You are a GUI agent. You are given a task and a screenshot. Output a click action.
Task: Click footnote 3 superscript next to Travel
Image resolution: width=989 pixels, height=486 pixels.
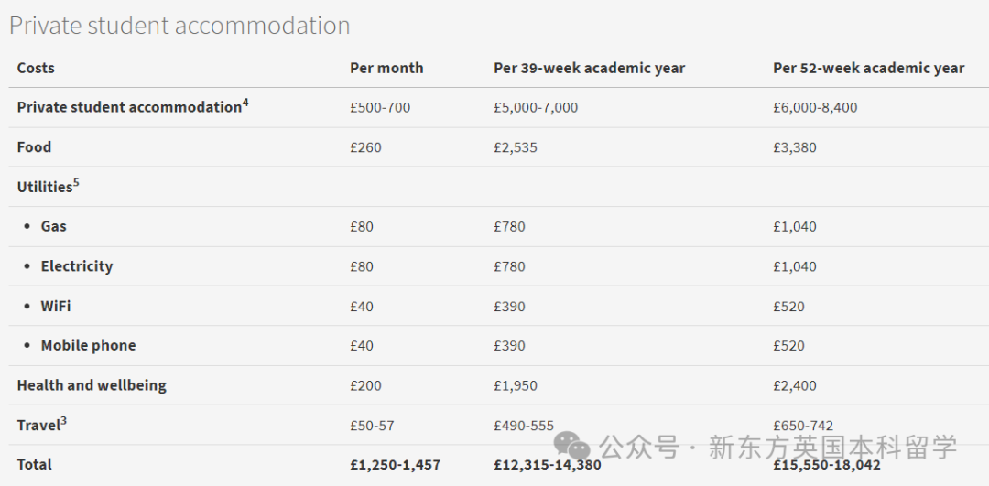point(64,420)
